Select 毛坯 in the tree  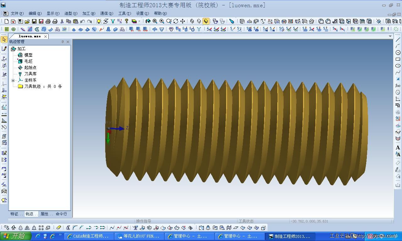(x=28, y=61)
